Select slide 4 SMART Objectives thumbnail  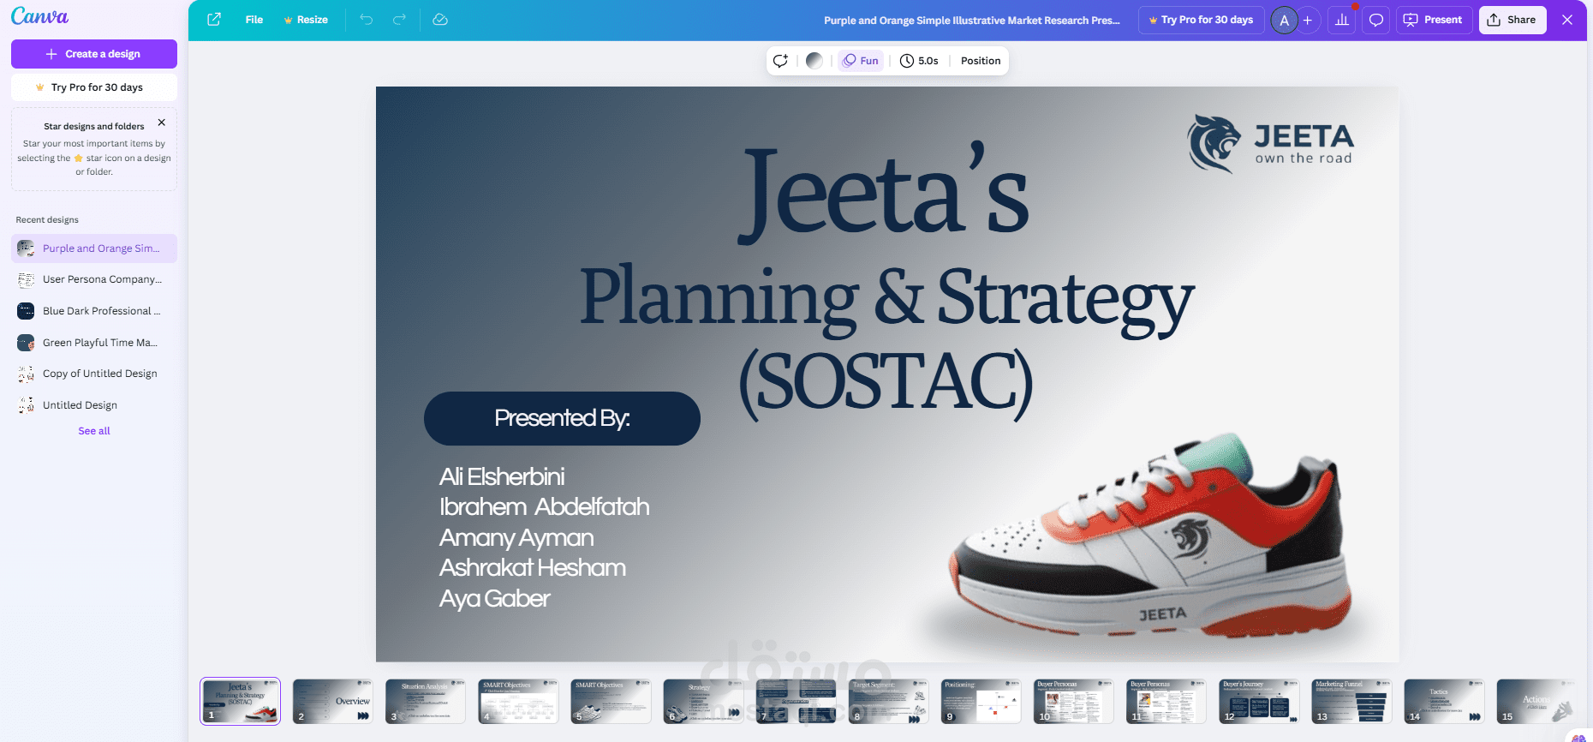pos(518,701)
